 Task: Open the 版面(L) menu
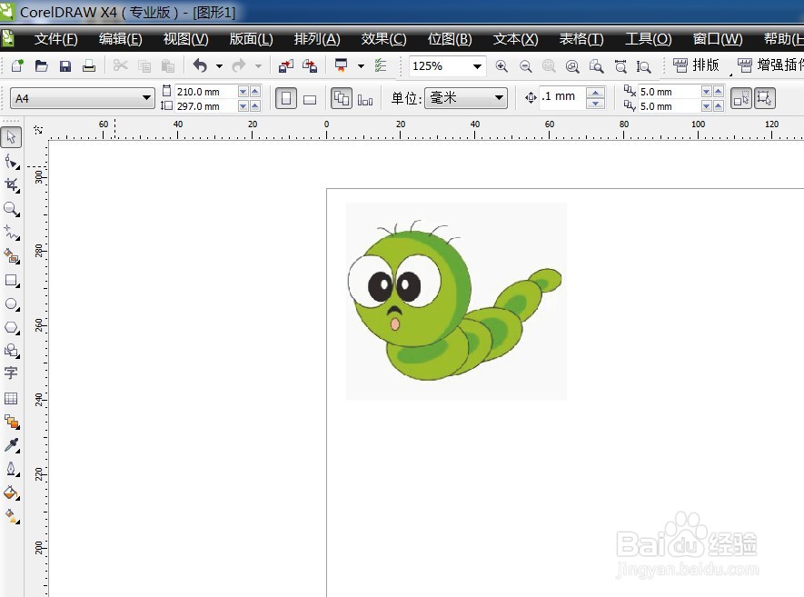tap(252, 39)
